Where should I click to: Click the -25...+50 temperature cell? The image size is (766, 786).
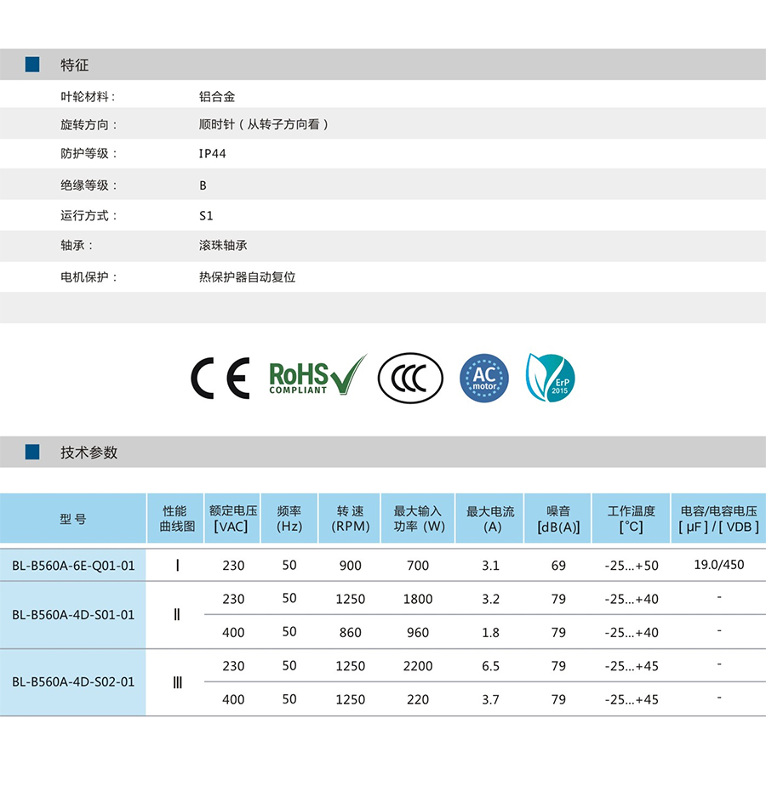632,566
